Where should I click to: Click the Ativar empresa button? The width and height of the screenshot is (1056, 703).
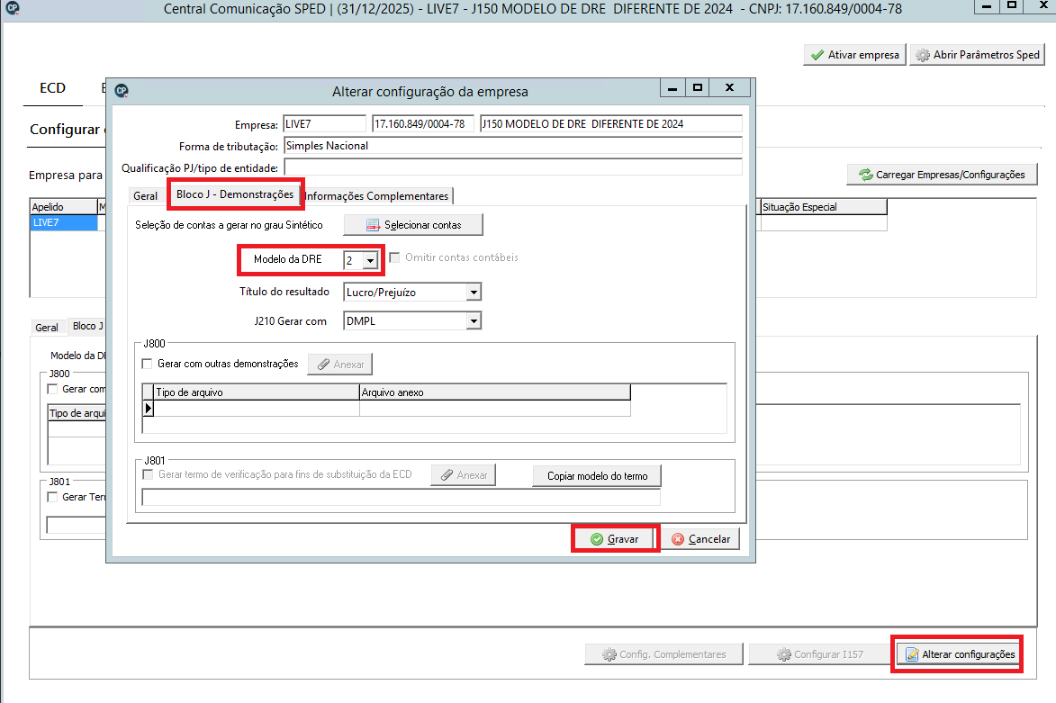855,55
